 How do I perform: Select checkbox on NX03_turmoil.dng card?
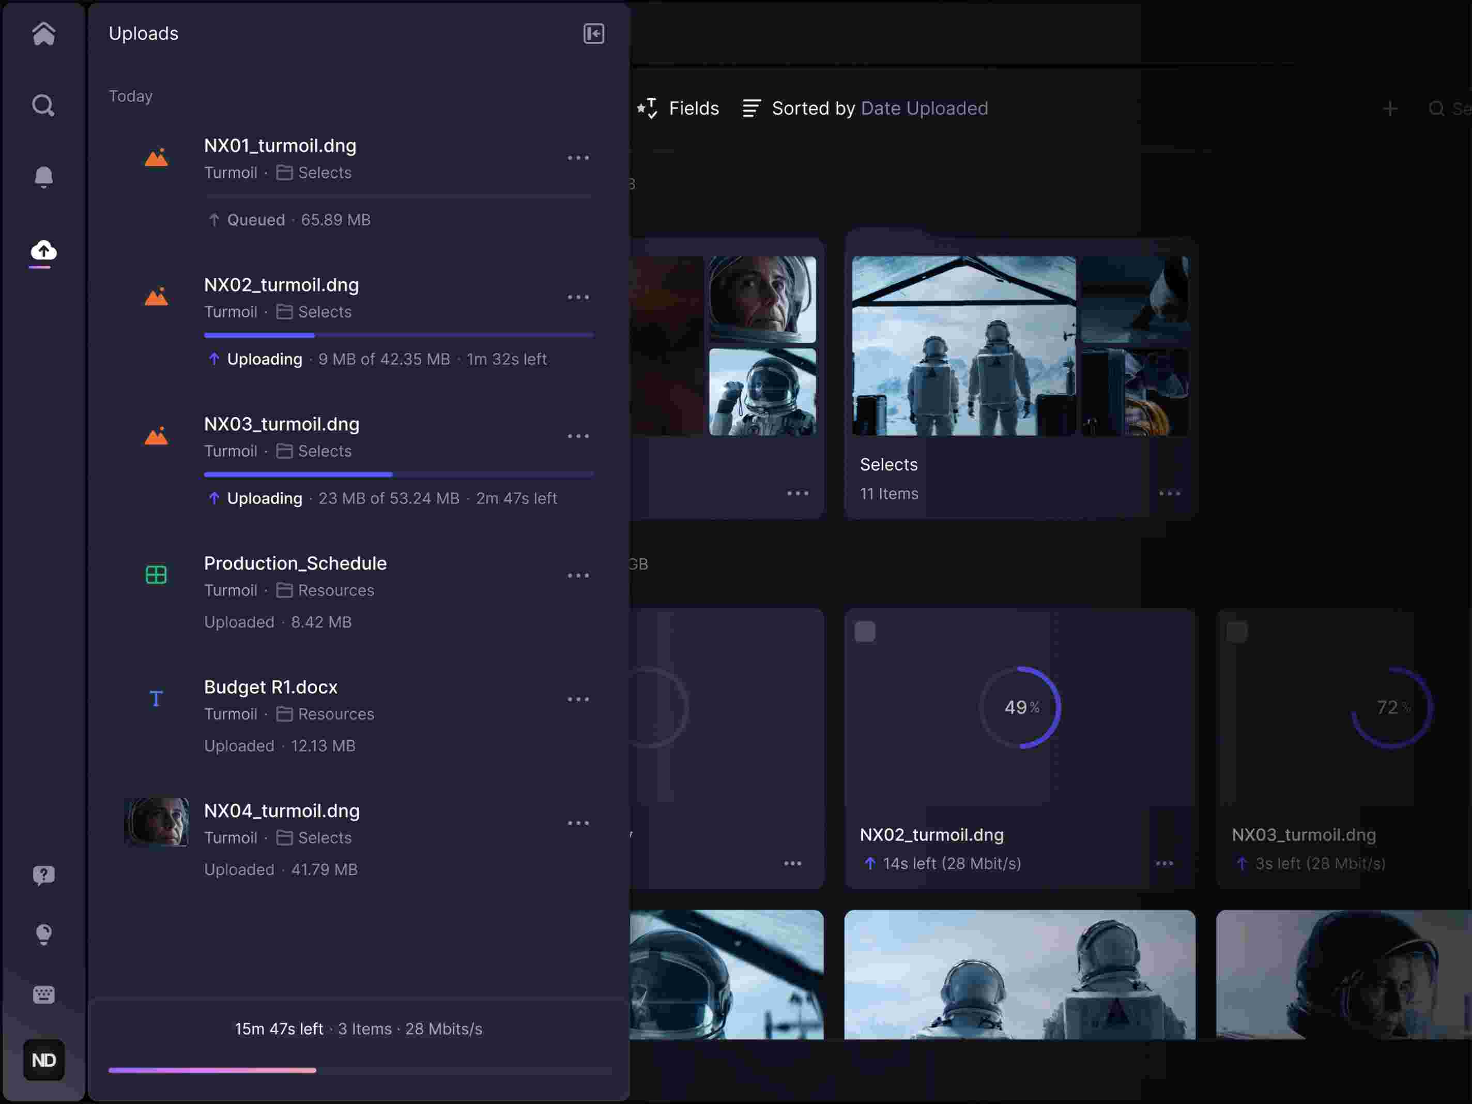1236,631
